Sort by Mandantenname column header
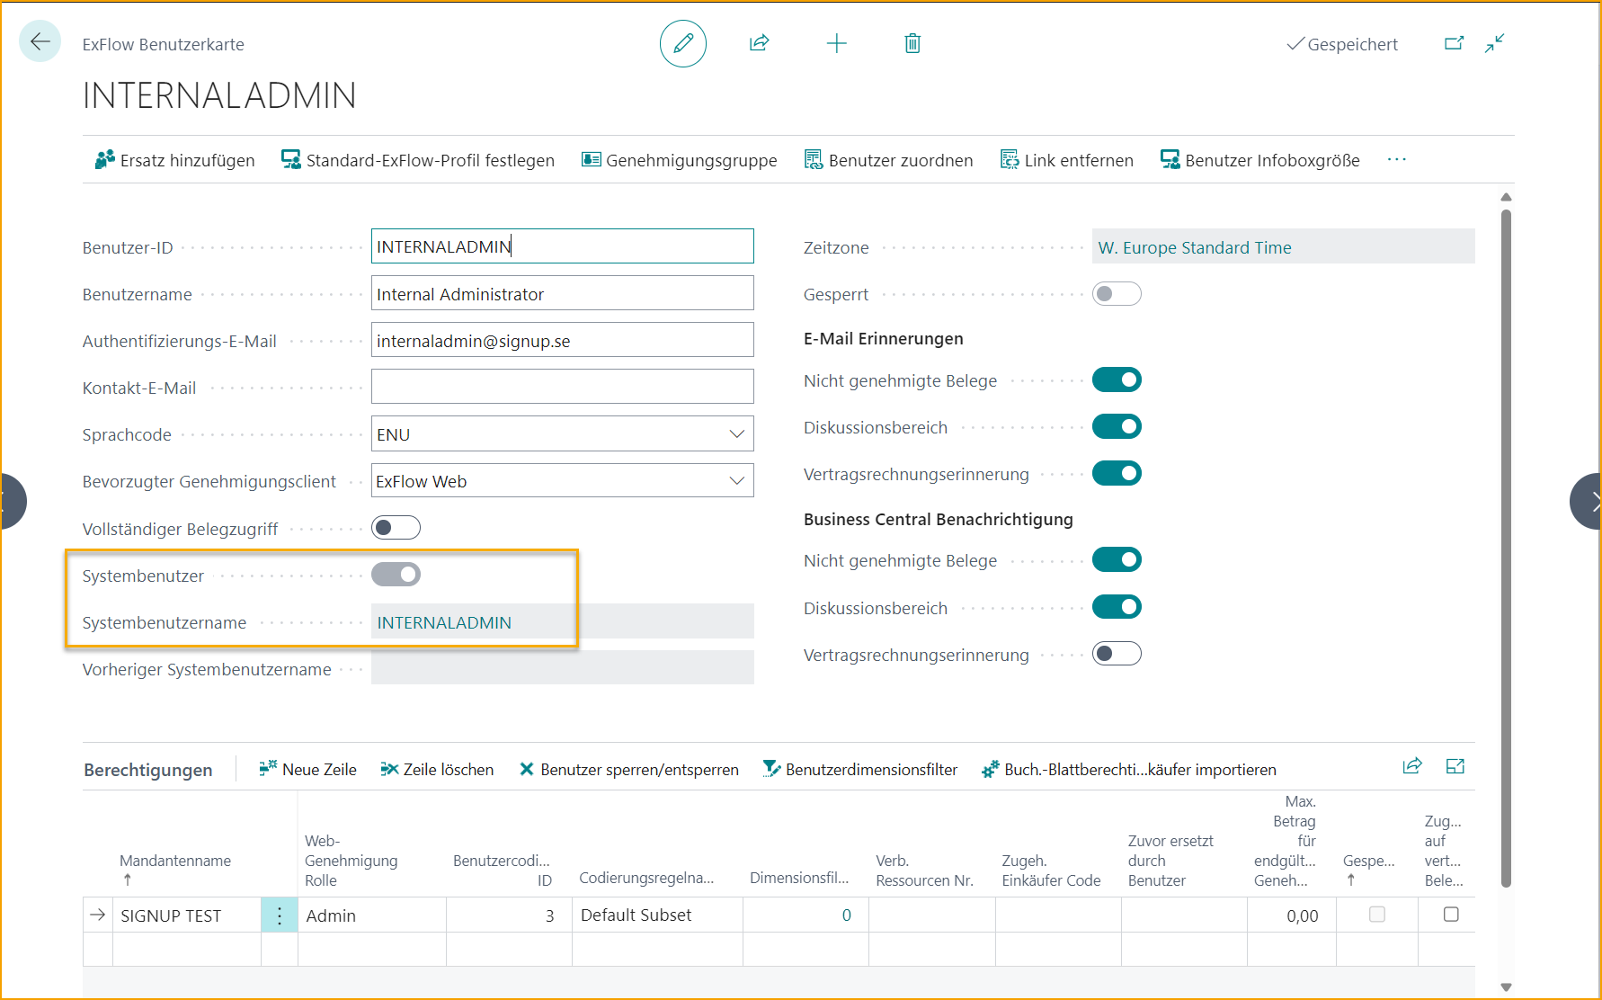1602x1000 pixels. 175,861
